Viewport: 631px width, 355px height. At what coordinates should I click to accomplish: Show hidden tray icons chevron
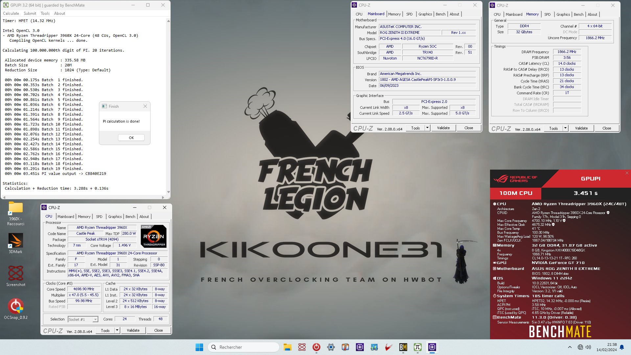570,347
